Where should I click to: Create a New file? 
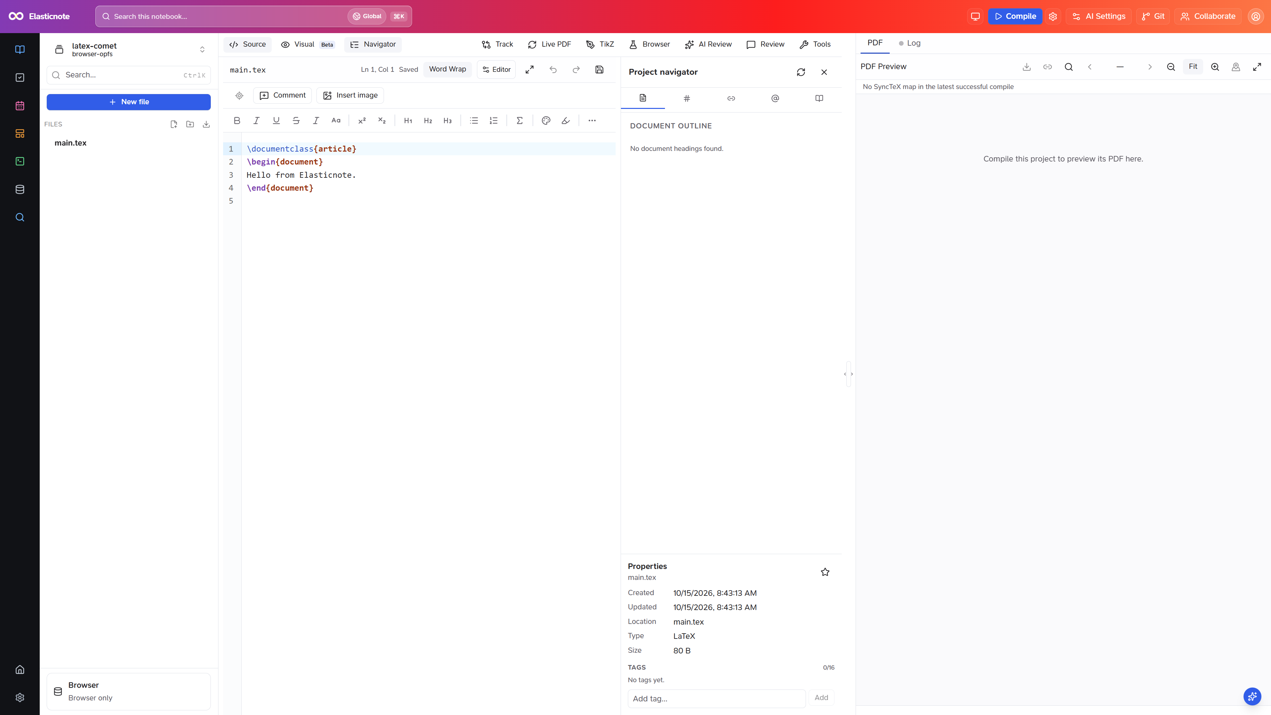129,102
